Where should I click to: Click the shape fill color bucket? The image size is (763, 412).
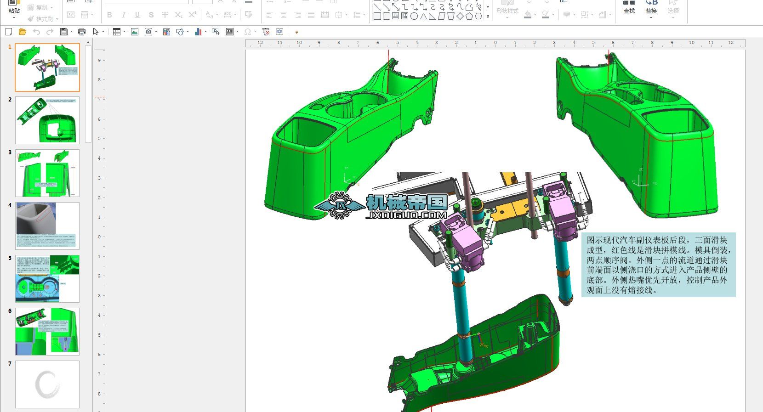[x=528, y=15]
